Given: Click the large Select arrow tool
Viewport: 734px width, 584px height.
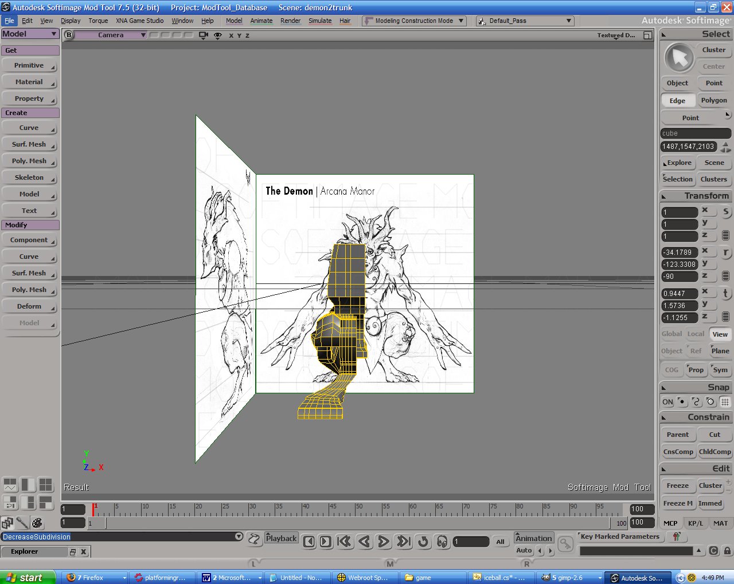Looking at the screenshot, I should coord(679,58).
